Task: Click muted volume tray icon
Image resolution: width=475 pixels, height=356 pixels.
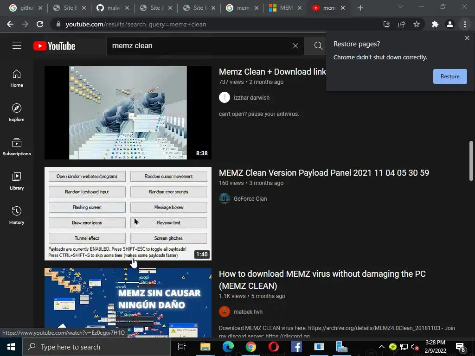Action: click(415, 347)
